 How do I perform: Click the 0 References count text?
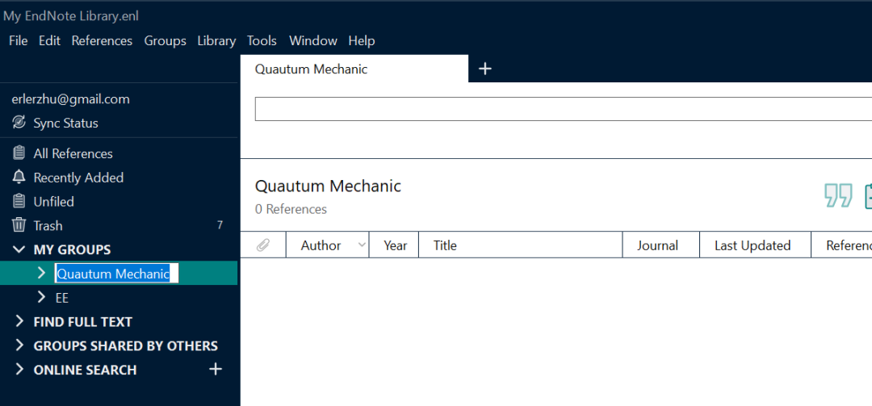[291, 210]
